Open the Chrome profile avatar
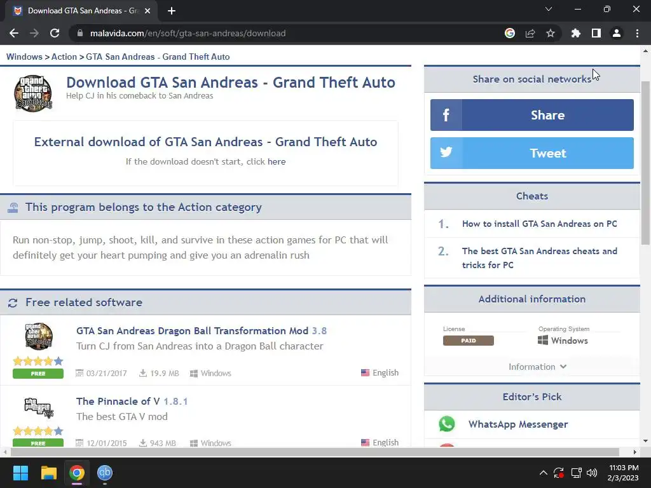Screen dimensions: 651x488 coord(617,33)
